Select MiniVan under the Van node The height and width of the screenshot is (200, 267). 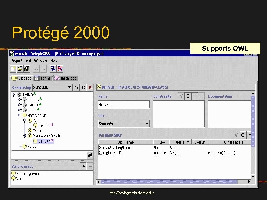[44, 126]
